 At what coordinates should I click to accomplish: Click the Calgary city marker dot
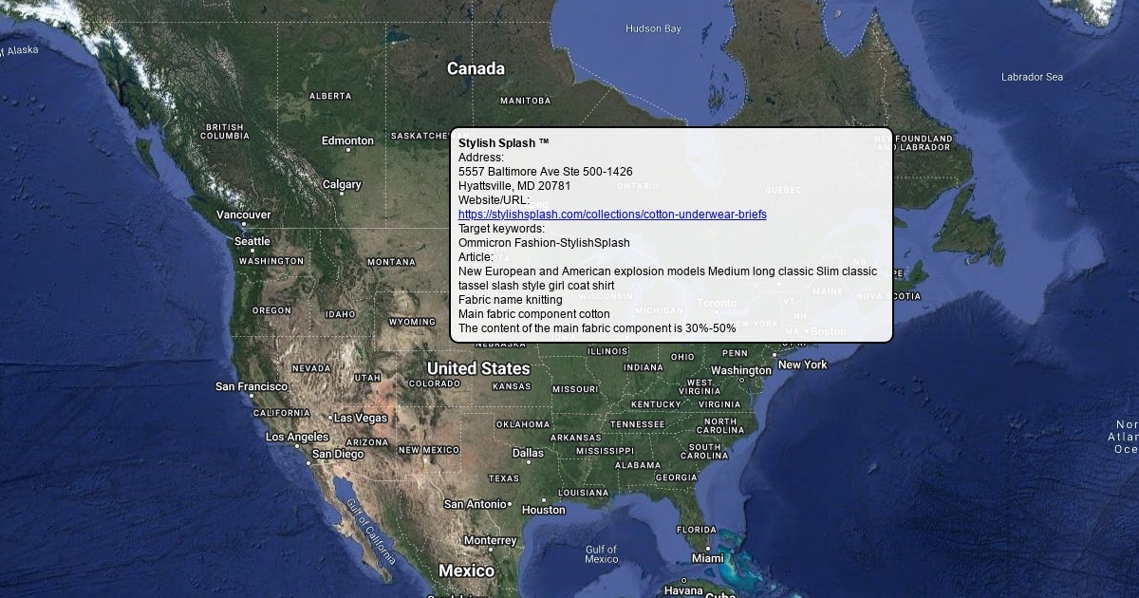pos(342,194)
